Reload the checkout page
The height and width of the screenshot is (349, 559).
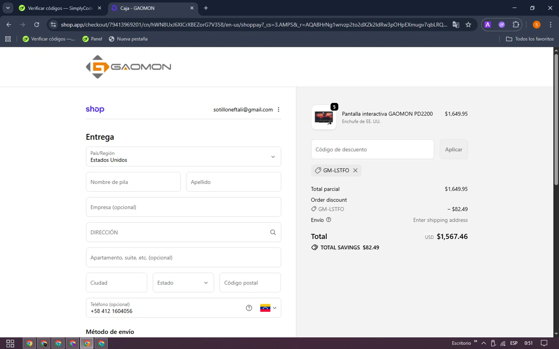tap(37, 25)
